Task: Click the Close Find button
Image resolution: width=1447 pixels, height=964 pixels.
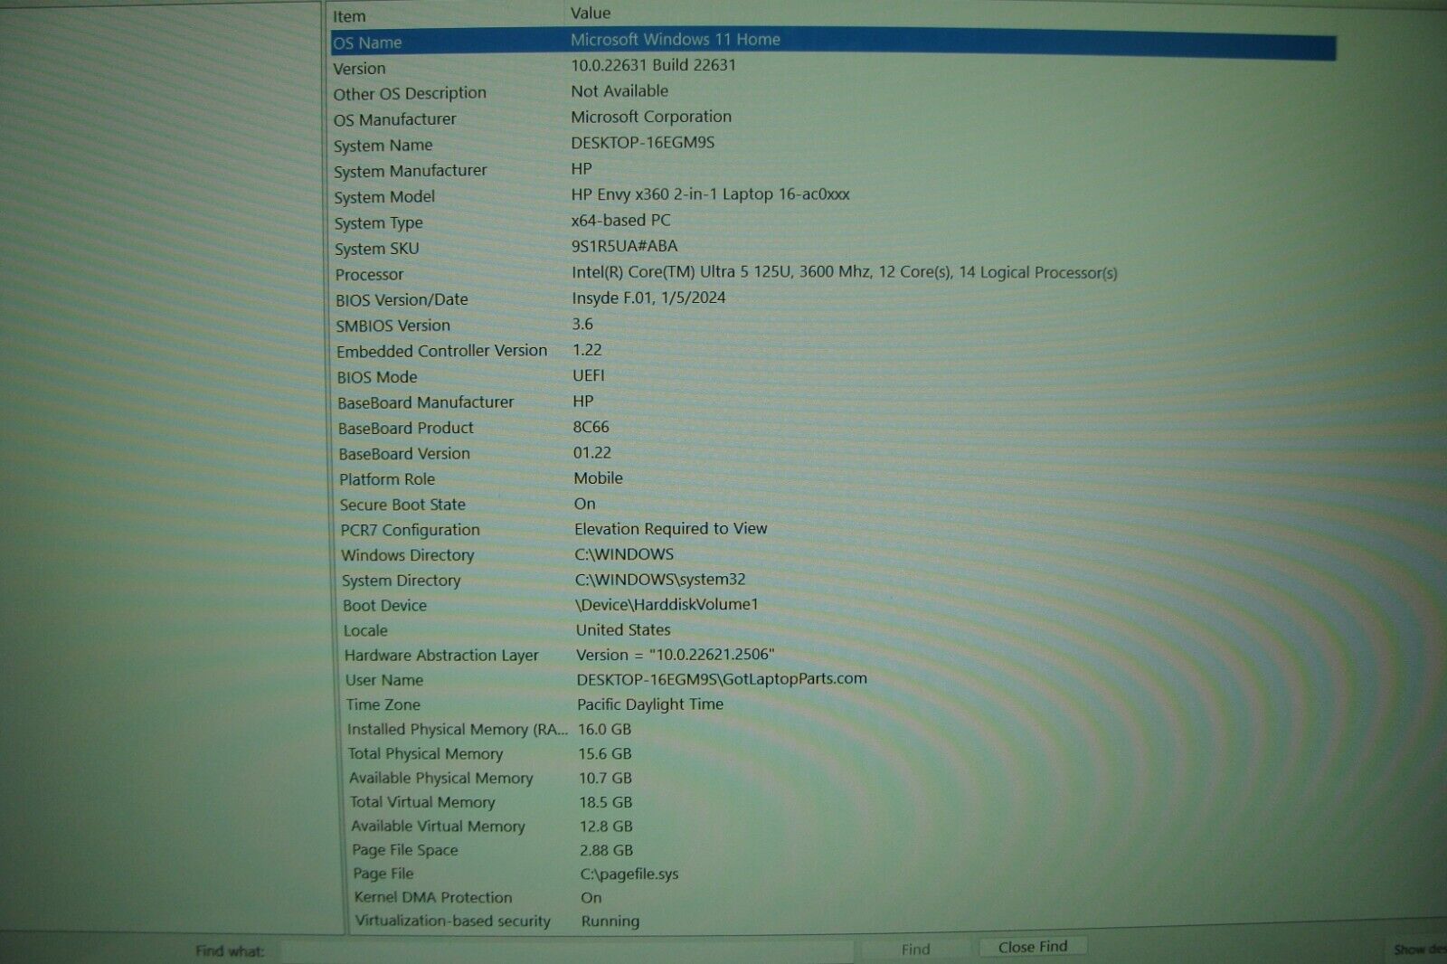Action: (x=1033, y=947)
